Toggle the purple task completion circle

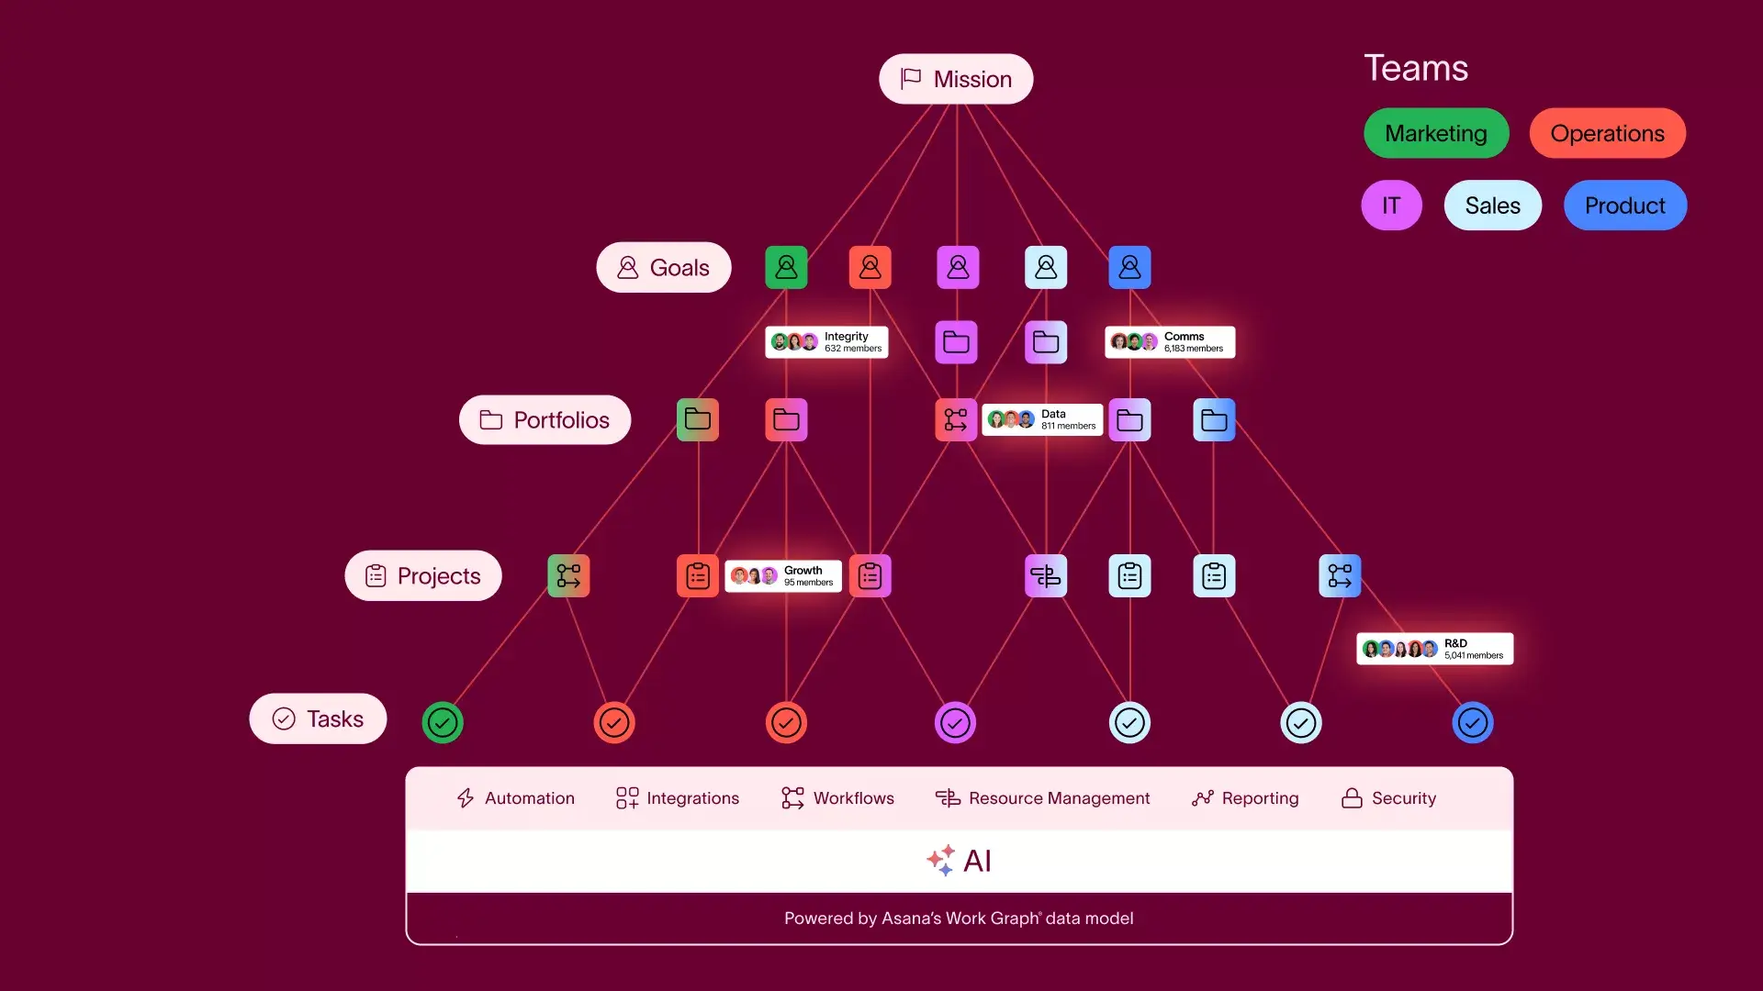coord(955,722)
